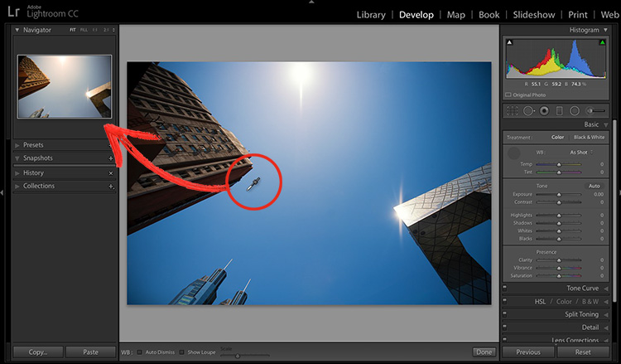Switch to the Map module
The width and height of the screenshot is (621, 364).
tap(456, 15)
